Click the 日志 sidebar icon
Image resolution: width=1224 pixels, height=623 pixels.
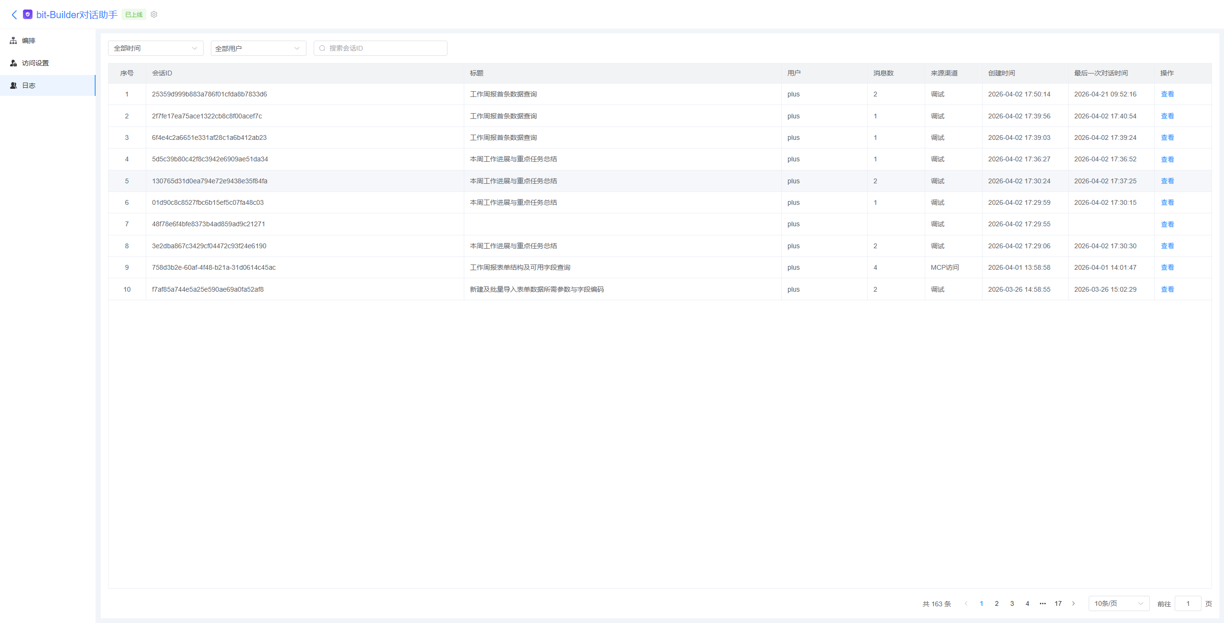13,85
